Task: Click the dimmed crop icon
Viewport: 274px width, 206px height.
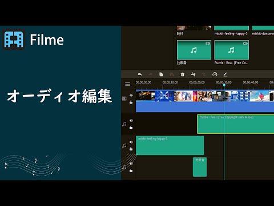Action: click(204, 74)
